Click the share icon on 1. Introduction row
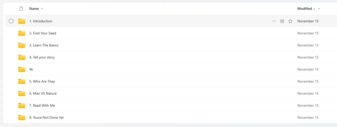 [x=282, y=21]
